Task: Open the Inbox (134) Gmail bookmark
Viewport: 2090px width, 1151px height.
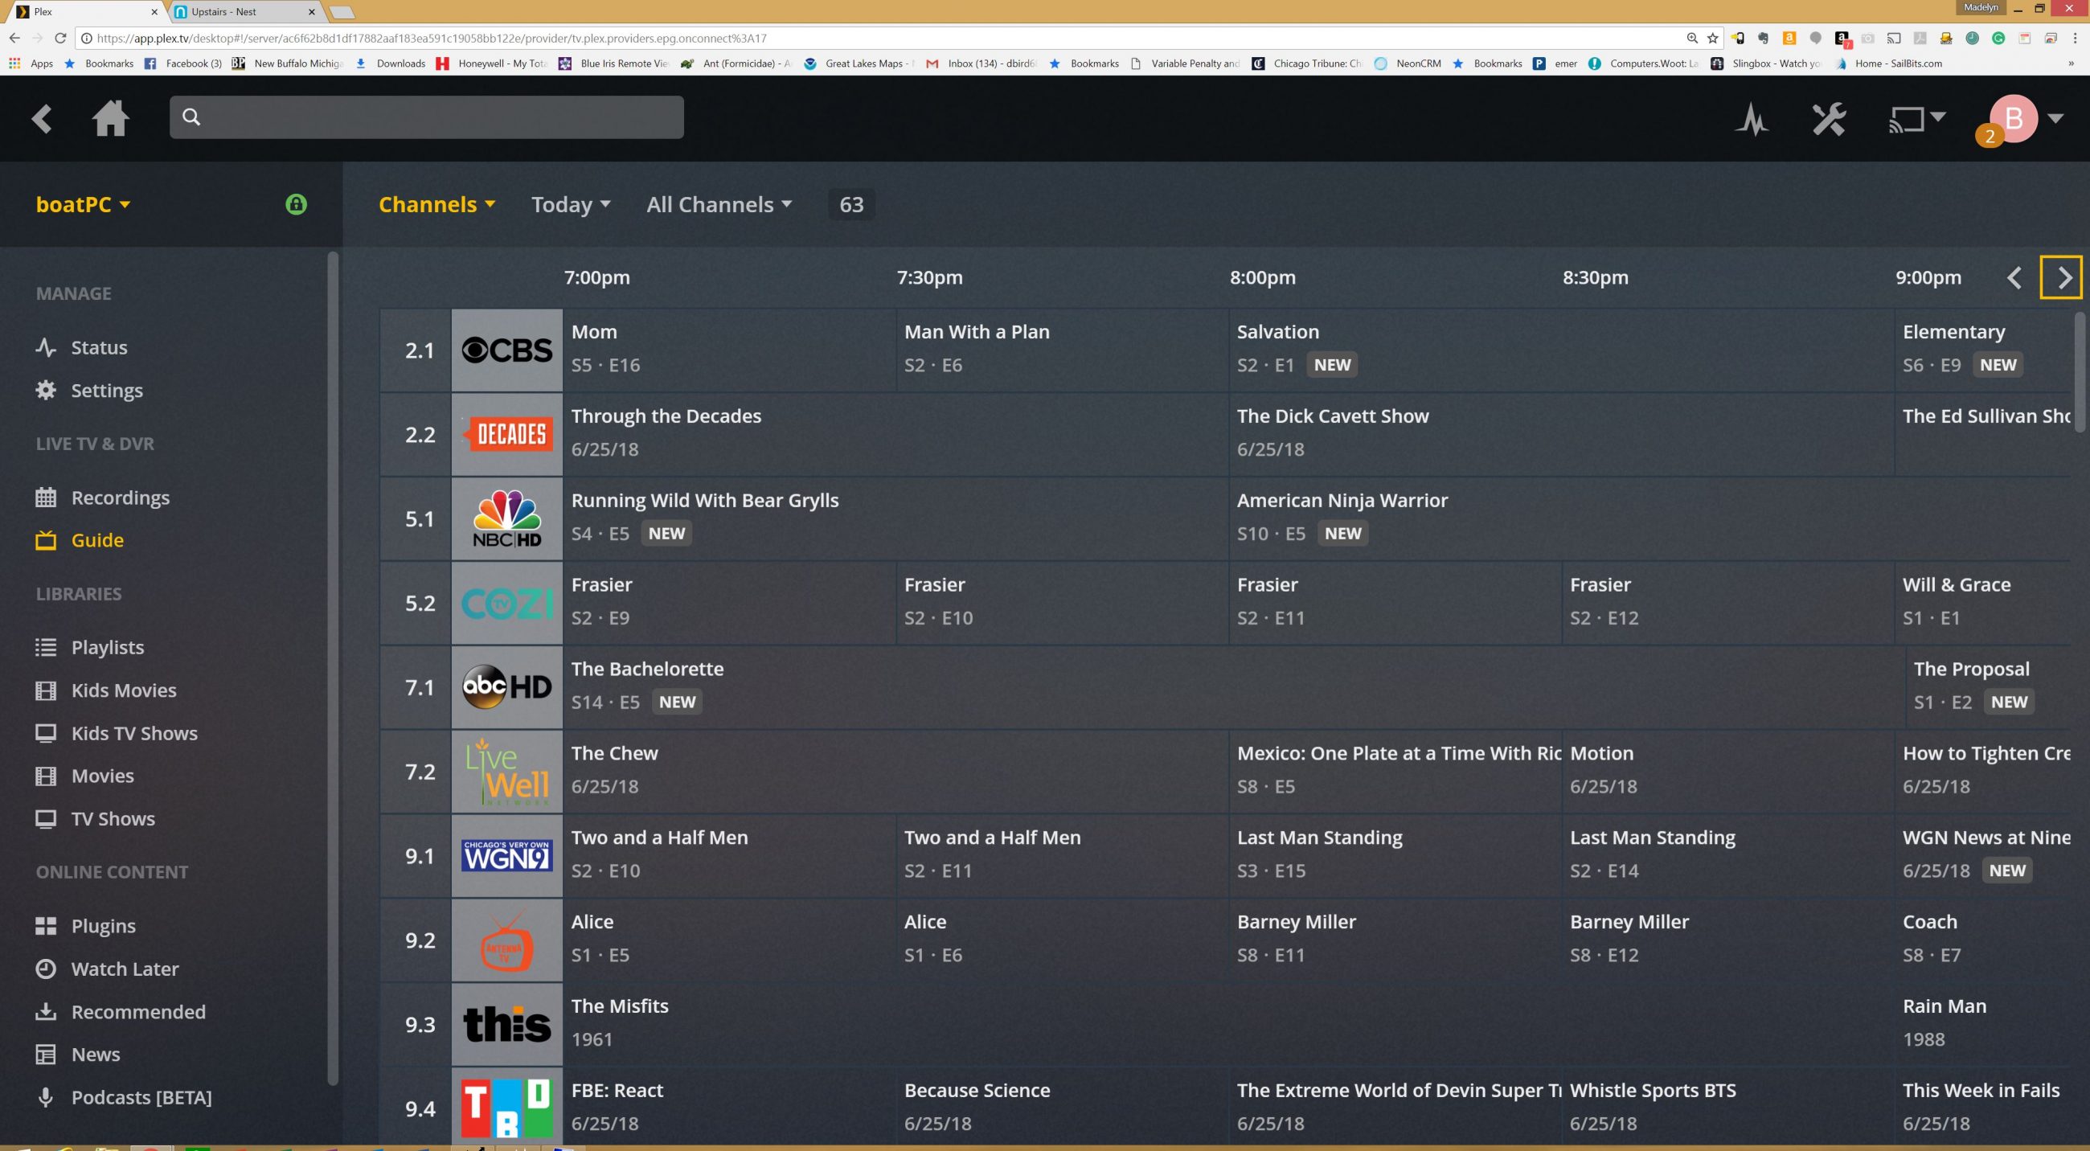Action: [x=981, y=63]
